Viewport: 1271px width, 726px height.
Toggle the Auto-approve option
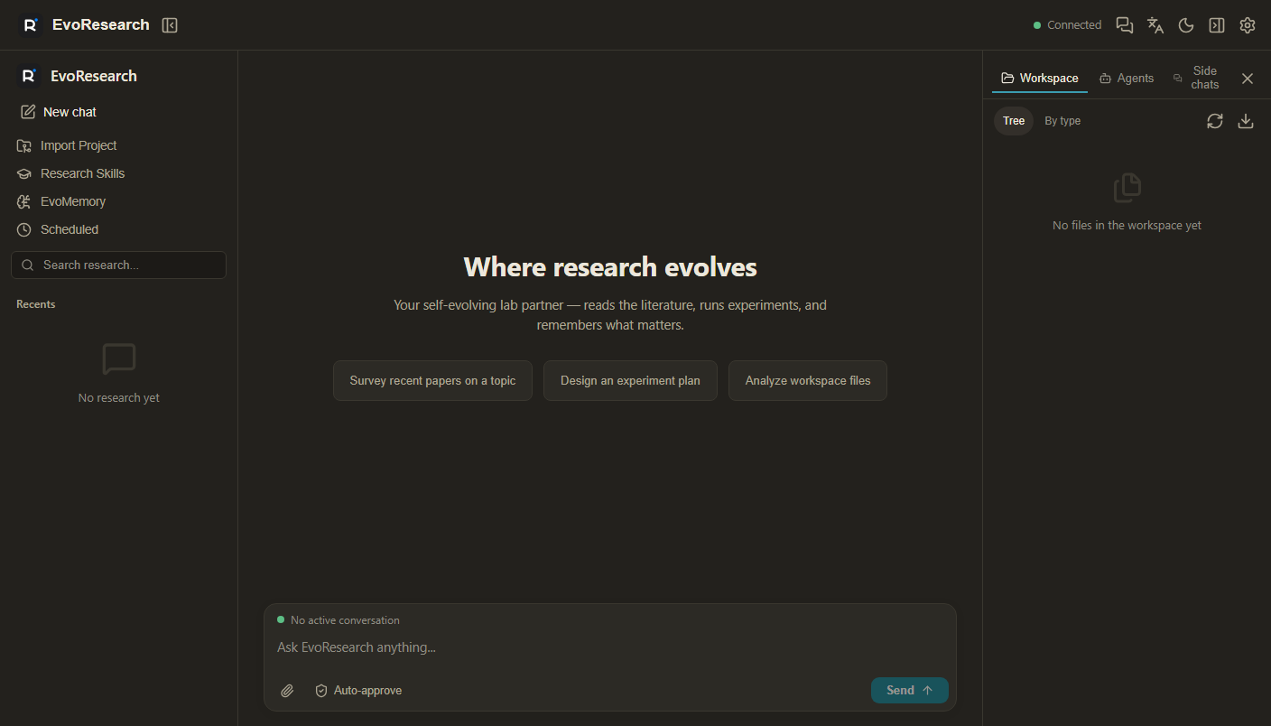tap(358, 691)
